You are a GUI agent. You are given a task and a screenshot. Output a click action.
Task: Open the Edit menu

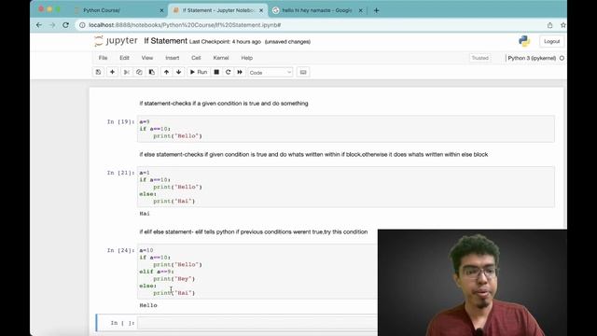pyautogui.click(x=124, y=58)
